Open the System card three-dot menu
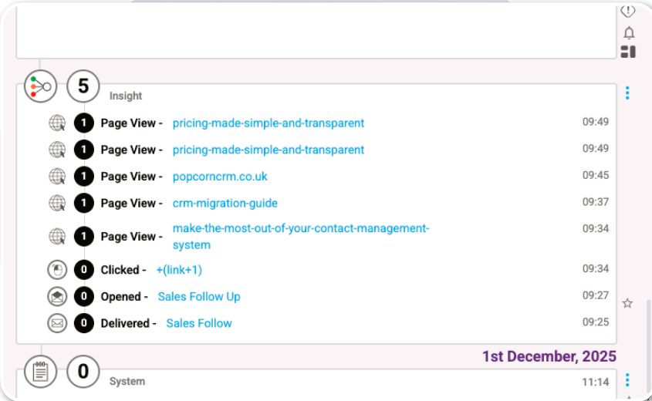Viewport: 652px width, 401px height. (627, 380)
